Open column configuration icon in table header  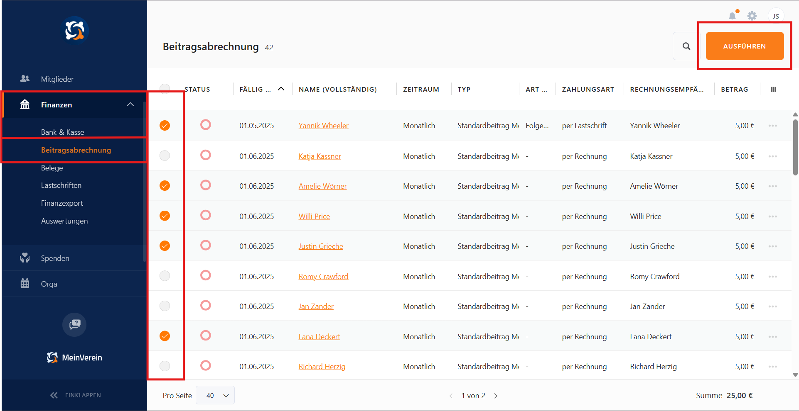coord(773,89)
